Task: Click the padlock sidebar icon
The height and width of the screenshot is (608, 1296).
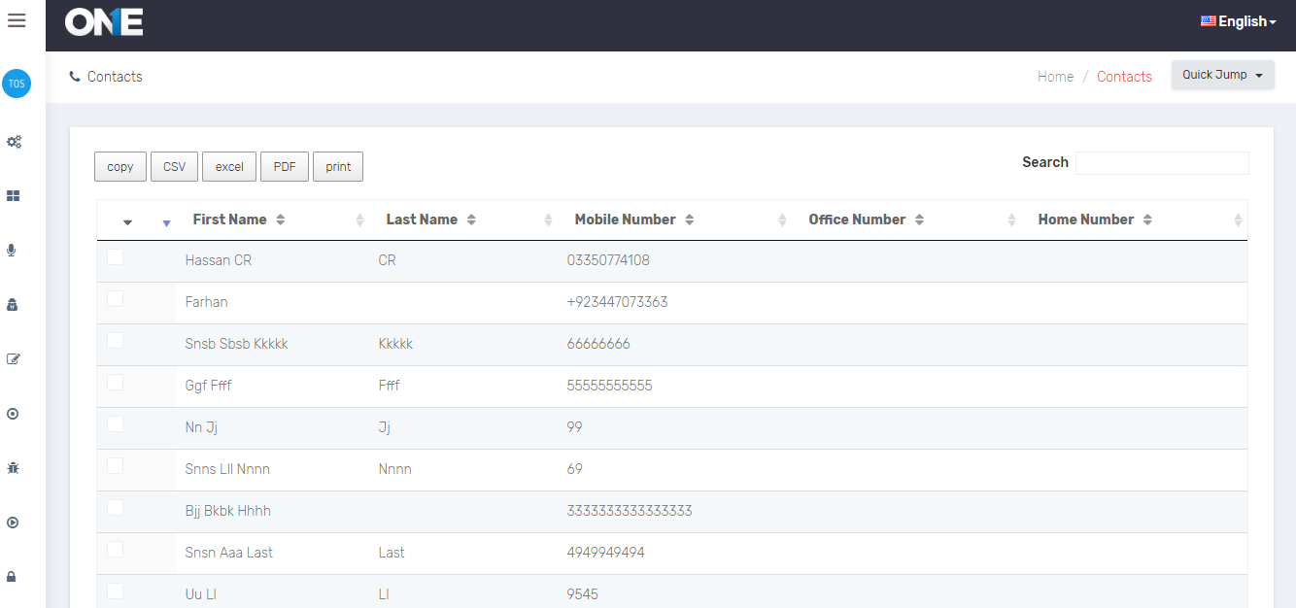Action: point(13,577)
